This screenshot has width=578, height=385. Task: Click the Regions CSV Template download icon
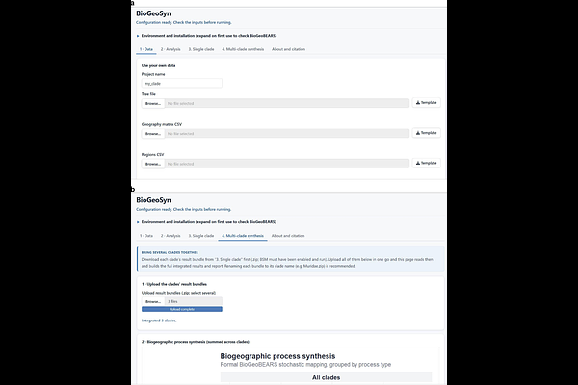(418, 163)
